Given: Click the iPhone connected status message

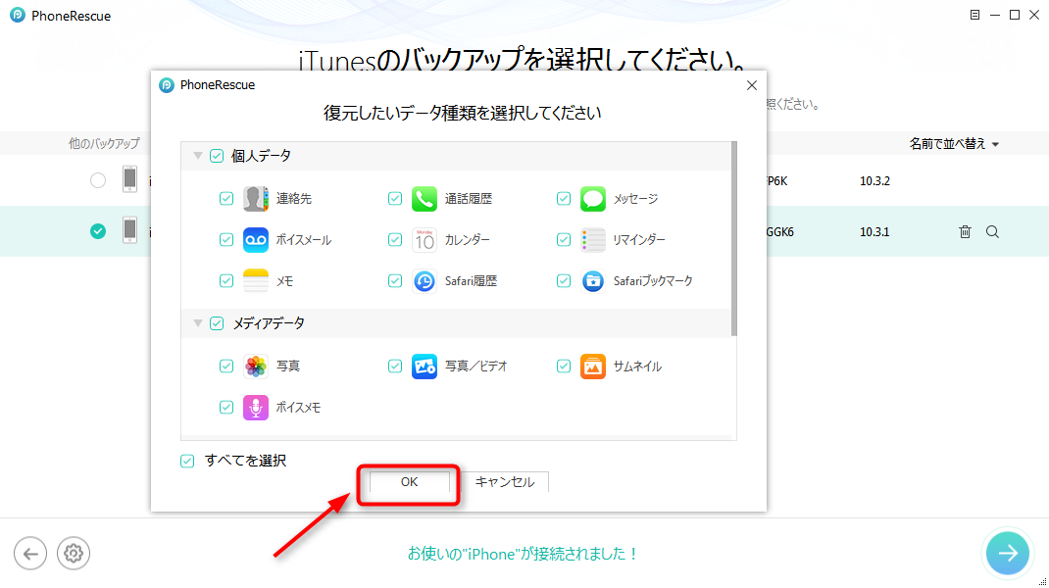Looking at the screenshot, I should (x=523, y=554).
